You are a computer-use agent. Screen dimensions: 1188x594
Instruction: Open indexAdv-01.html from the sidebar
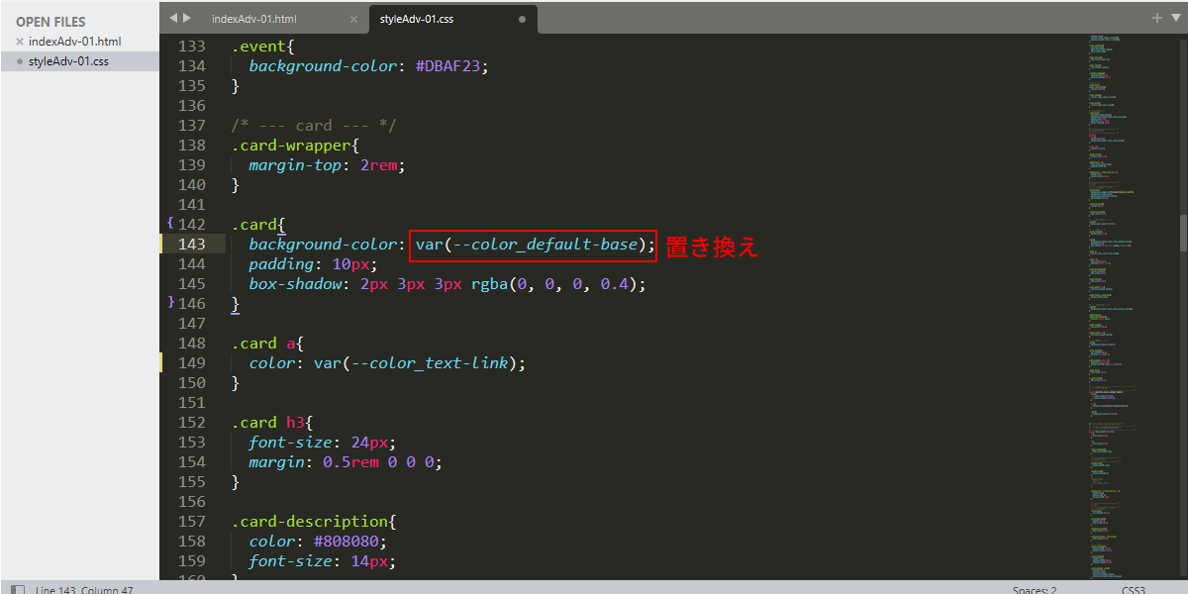[x=74, y=42]
